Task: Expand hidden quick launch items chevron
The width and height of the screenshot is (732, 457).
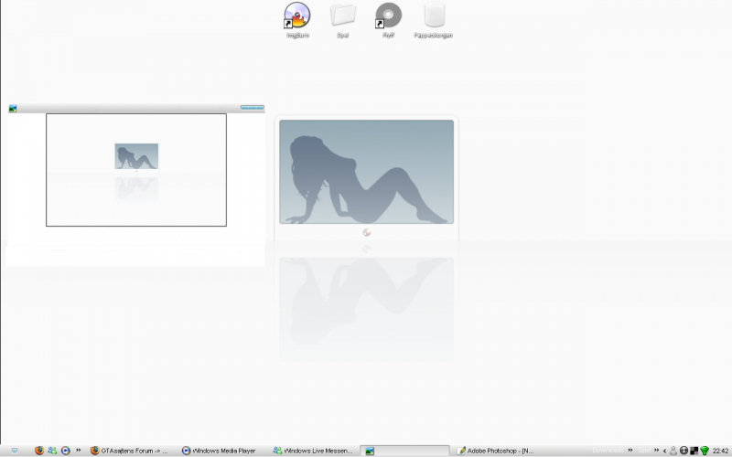Action: click(79, 451)
